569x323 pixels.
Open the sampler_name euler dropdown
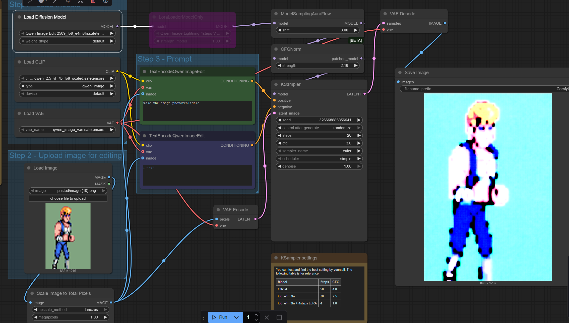319,151
